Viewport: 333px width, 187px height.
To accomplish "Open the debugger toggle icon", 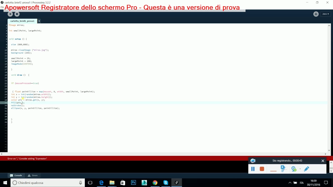I will pos(316,14).
